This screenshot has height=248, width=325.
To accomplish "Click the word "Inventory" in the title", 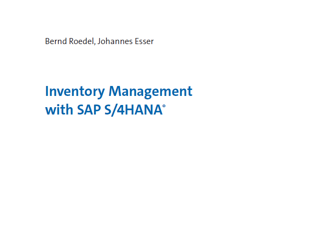I will point(75,92).
